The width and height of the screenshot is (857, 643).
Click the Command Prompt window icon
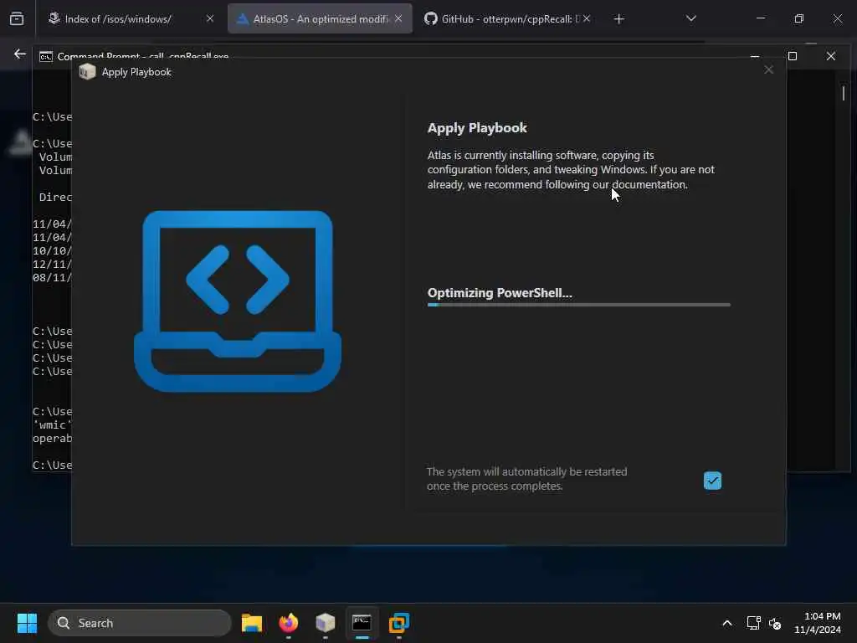pos(46,56)
